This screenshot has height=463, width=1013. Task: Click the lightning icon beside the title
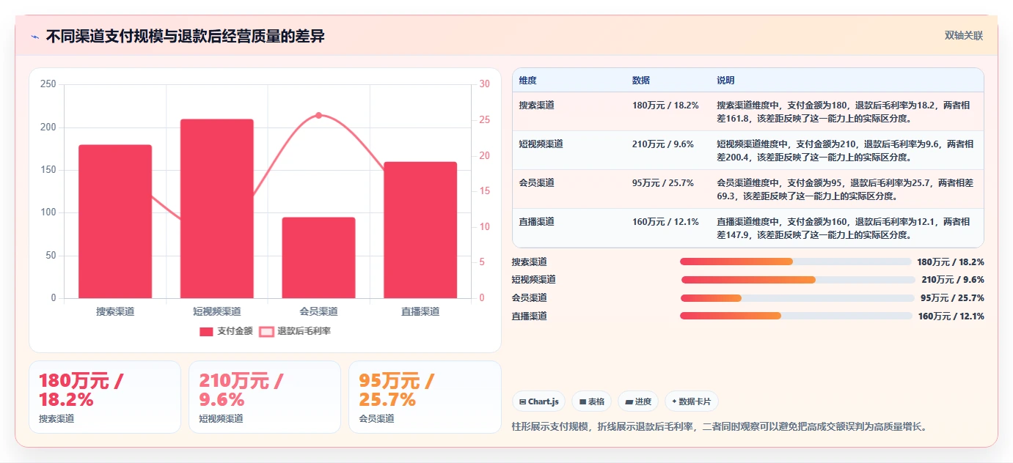34,37
